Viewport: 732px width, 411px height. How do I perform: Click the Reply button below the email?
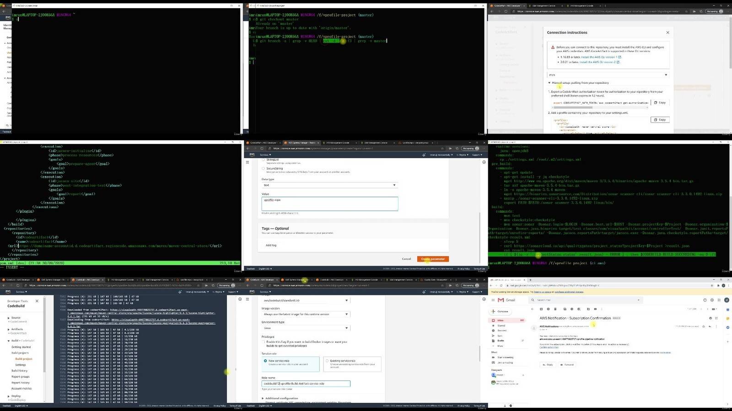[x=548, y=364]
